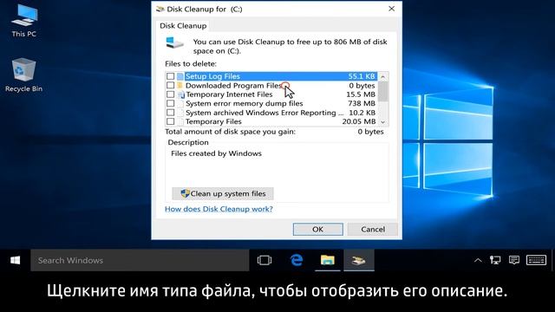This screenshot has height=312, width=555.
Task: Click the System error memory dump icon
Action: [x=180, y=104]
